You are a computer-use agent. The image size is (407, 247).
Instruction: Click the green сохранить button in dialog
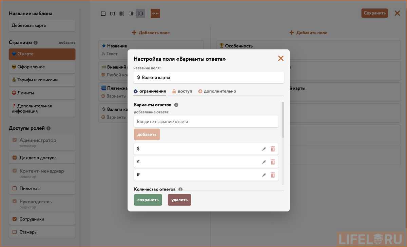(148, 200)
